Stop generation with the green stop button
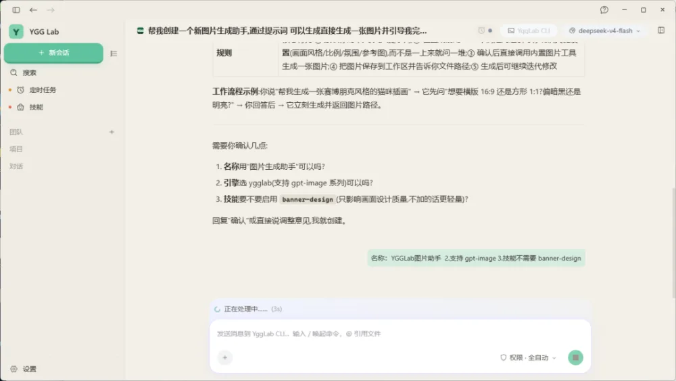676x381 pixels. pyautogui.click(x=575, y=357)
